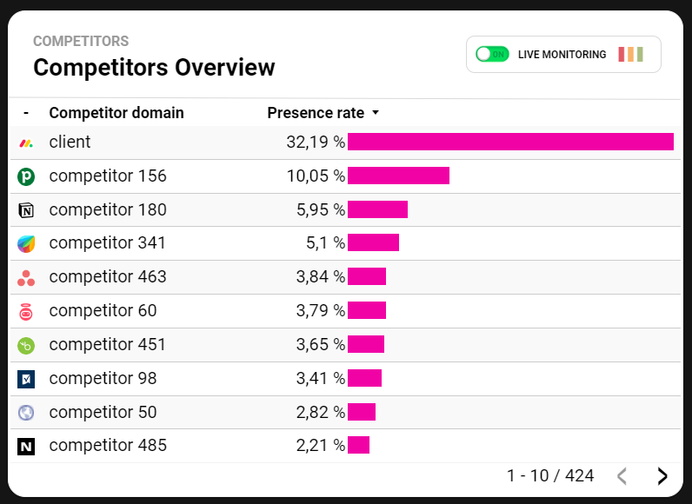692x504 pixels.
Task: Click the 1 - 10 / 424 page indicator
Action: click(550, 475)
